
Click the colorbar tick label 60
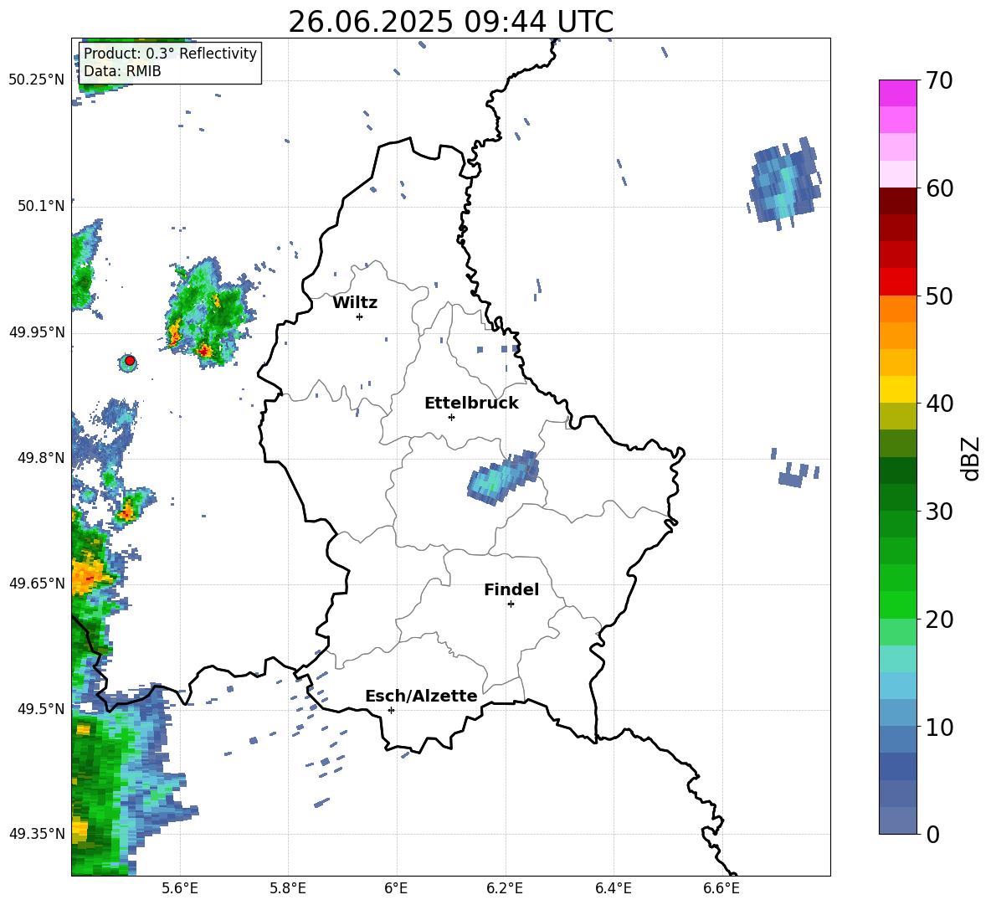[939, 188]
